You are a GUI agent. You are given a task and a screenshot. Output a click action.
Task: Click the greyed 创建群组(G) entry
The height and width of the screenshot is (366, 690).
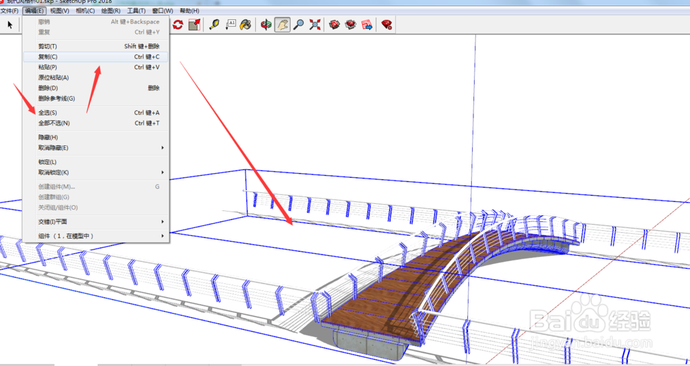click(96, 197)
